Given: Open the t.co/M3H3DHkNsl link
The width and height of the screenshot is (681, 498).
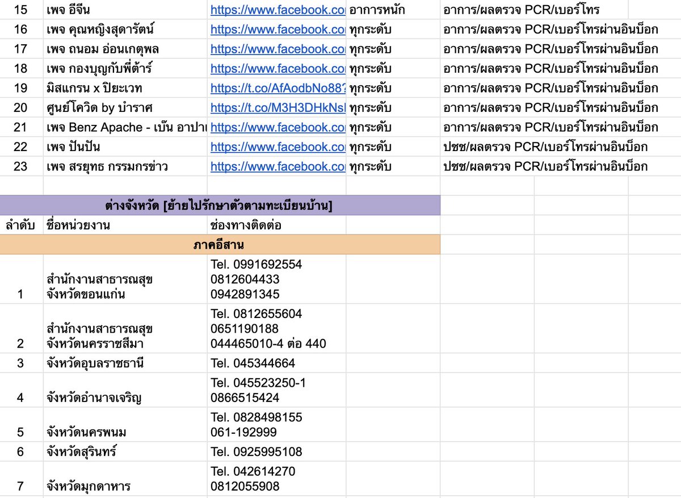Looking at the screenshot, I should pyautogui.click(x=278, y=107).
